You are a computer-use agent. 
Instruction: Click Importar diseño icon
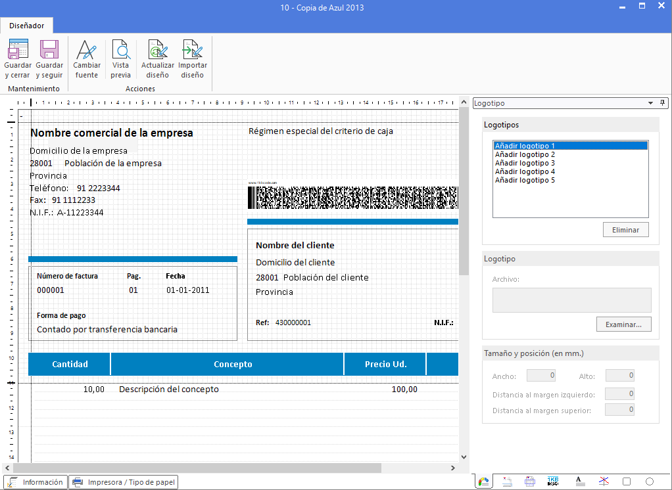(x=193, y=59)
